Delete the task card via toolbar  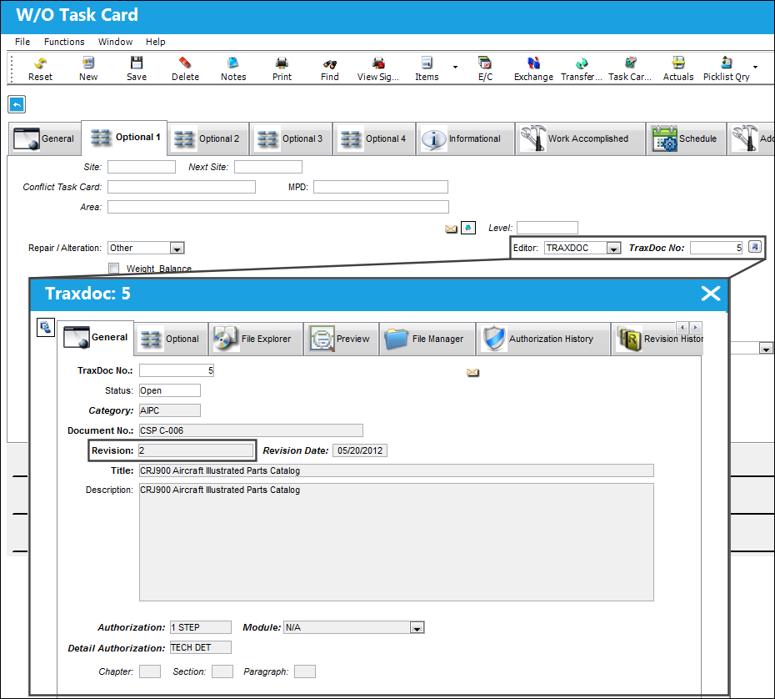[185, 68]
